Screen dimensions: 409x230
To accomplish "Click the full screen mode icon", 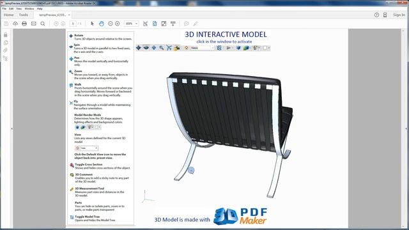I will pos(164,24).
